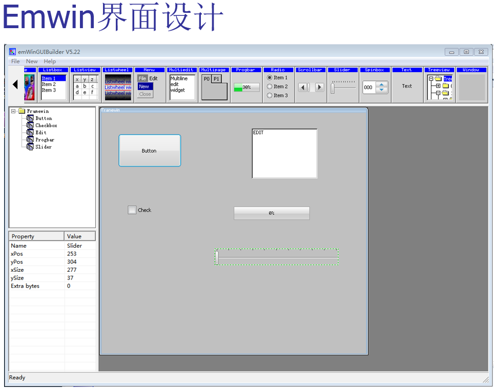Viewport: 494px width, 389px height.
Task: Minimize the emWinGUIBuilder window
Action: [x=451, y=52]
